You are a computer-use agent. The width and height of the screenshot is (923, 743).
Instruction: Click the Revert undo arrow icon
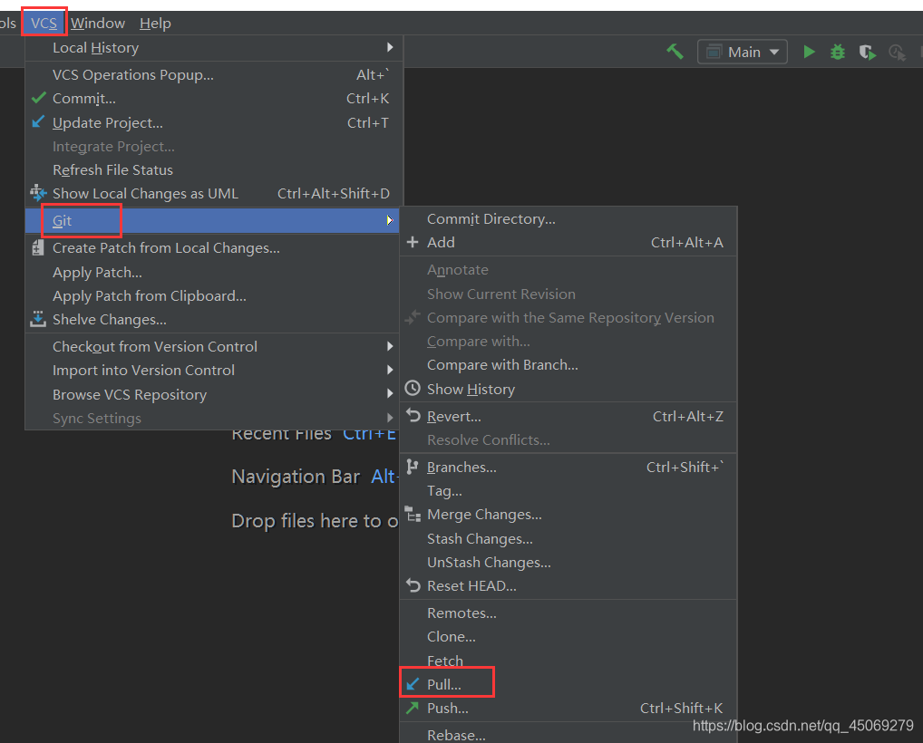(413, 415)
